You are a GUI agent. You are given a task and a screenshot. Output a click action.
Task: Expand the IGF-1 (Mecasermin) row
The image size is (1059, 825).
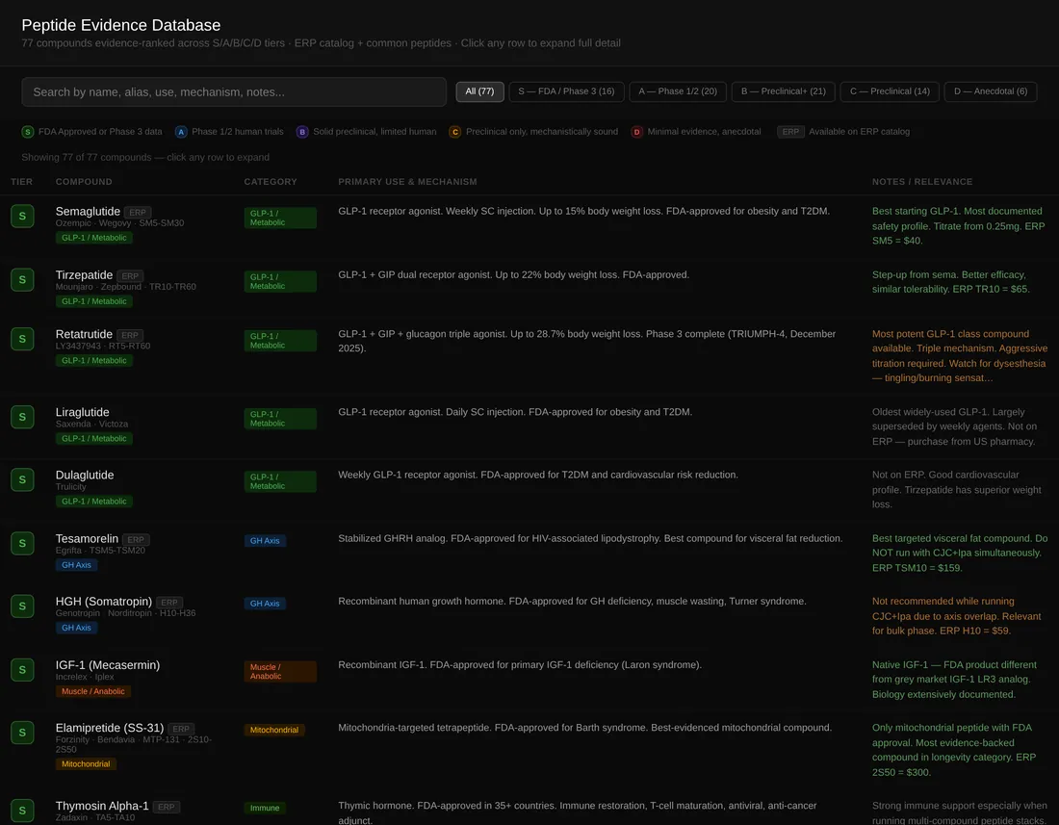tap(529, 681)
